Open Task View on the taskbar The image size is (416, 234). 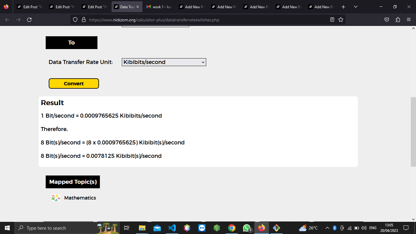point(127,228)
